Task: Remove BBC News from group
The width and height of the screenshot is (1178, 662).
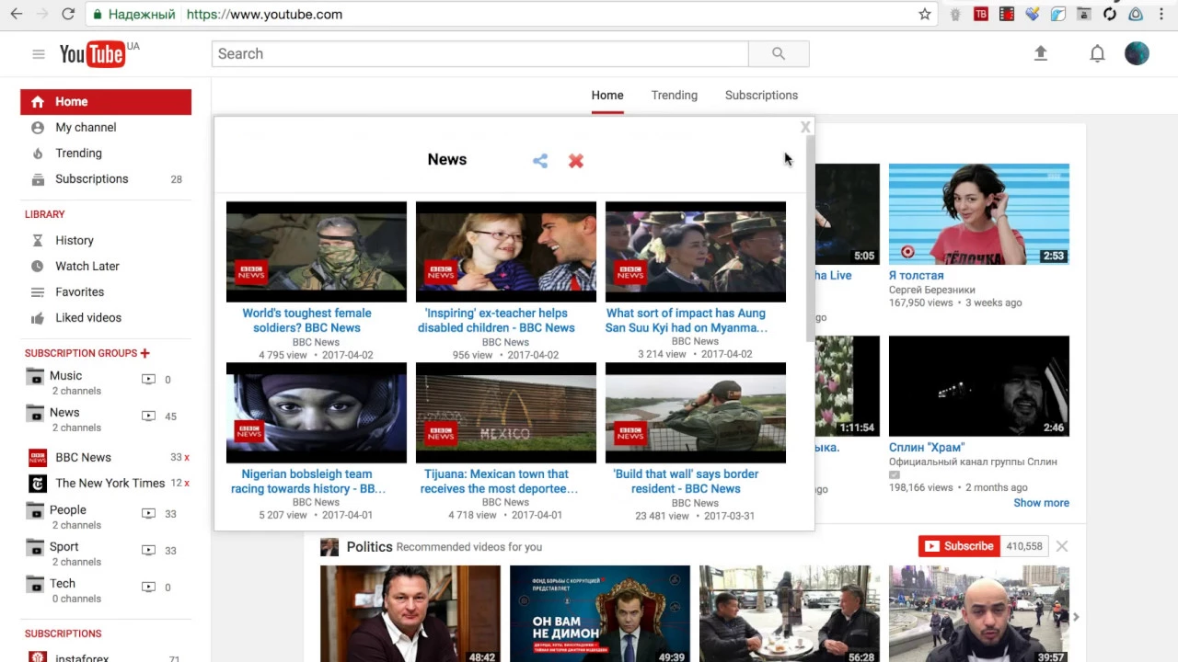Action: [187, 457]
